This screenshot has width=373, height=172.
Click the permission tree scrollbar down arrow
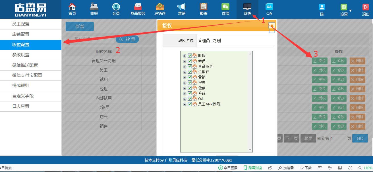(x=250, y=150)
